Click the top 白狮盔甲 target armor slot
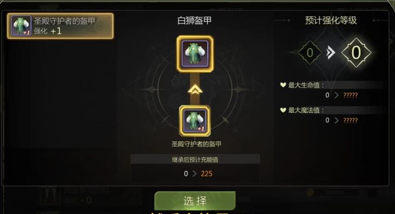 pyautogui.click(x=195, y=54)
